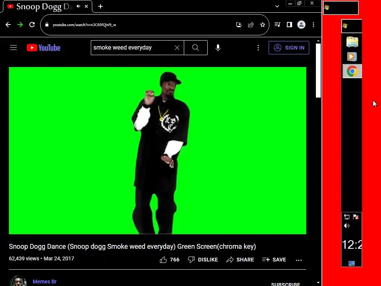Open YouTube's hamburger guide menu
This screenshot has width=381, height=286.
point(13,48)
